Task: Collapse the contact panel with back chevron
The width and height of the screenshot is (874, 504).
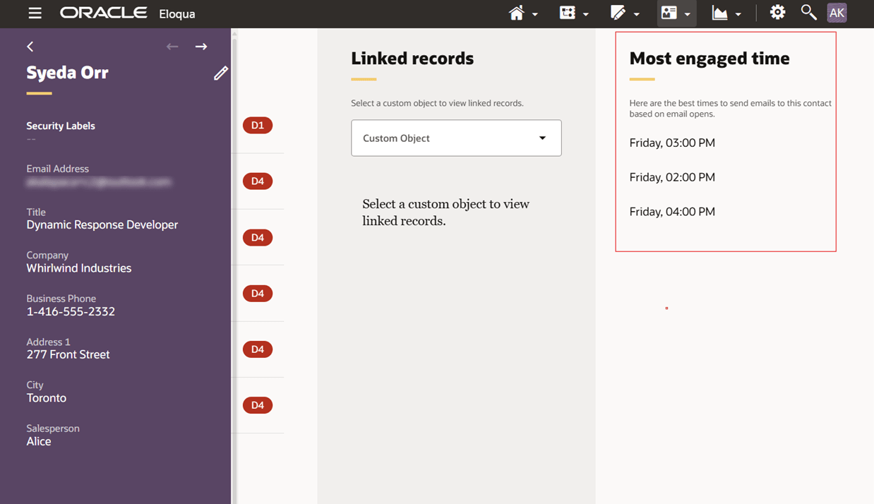Action: pyautogui.click(x=30, y=47)
